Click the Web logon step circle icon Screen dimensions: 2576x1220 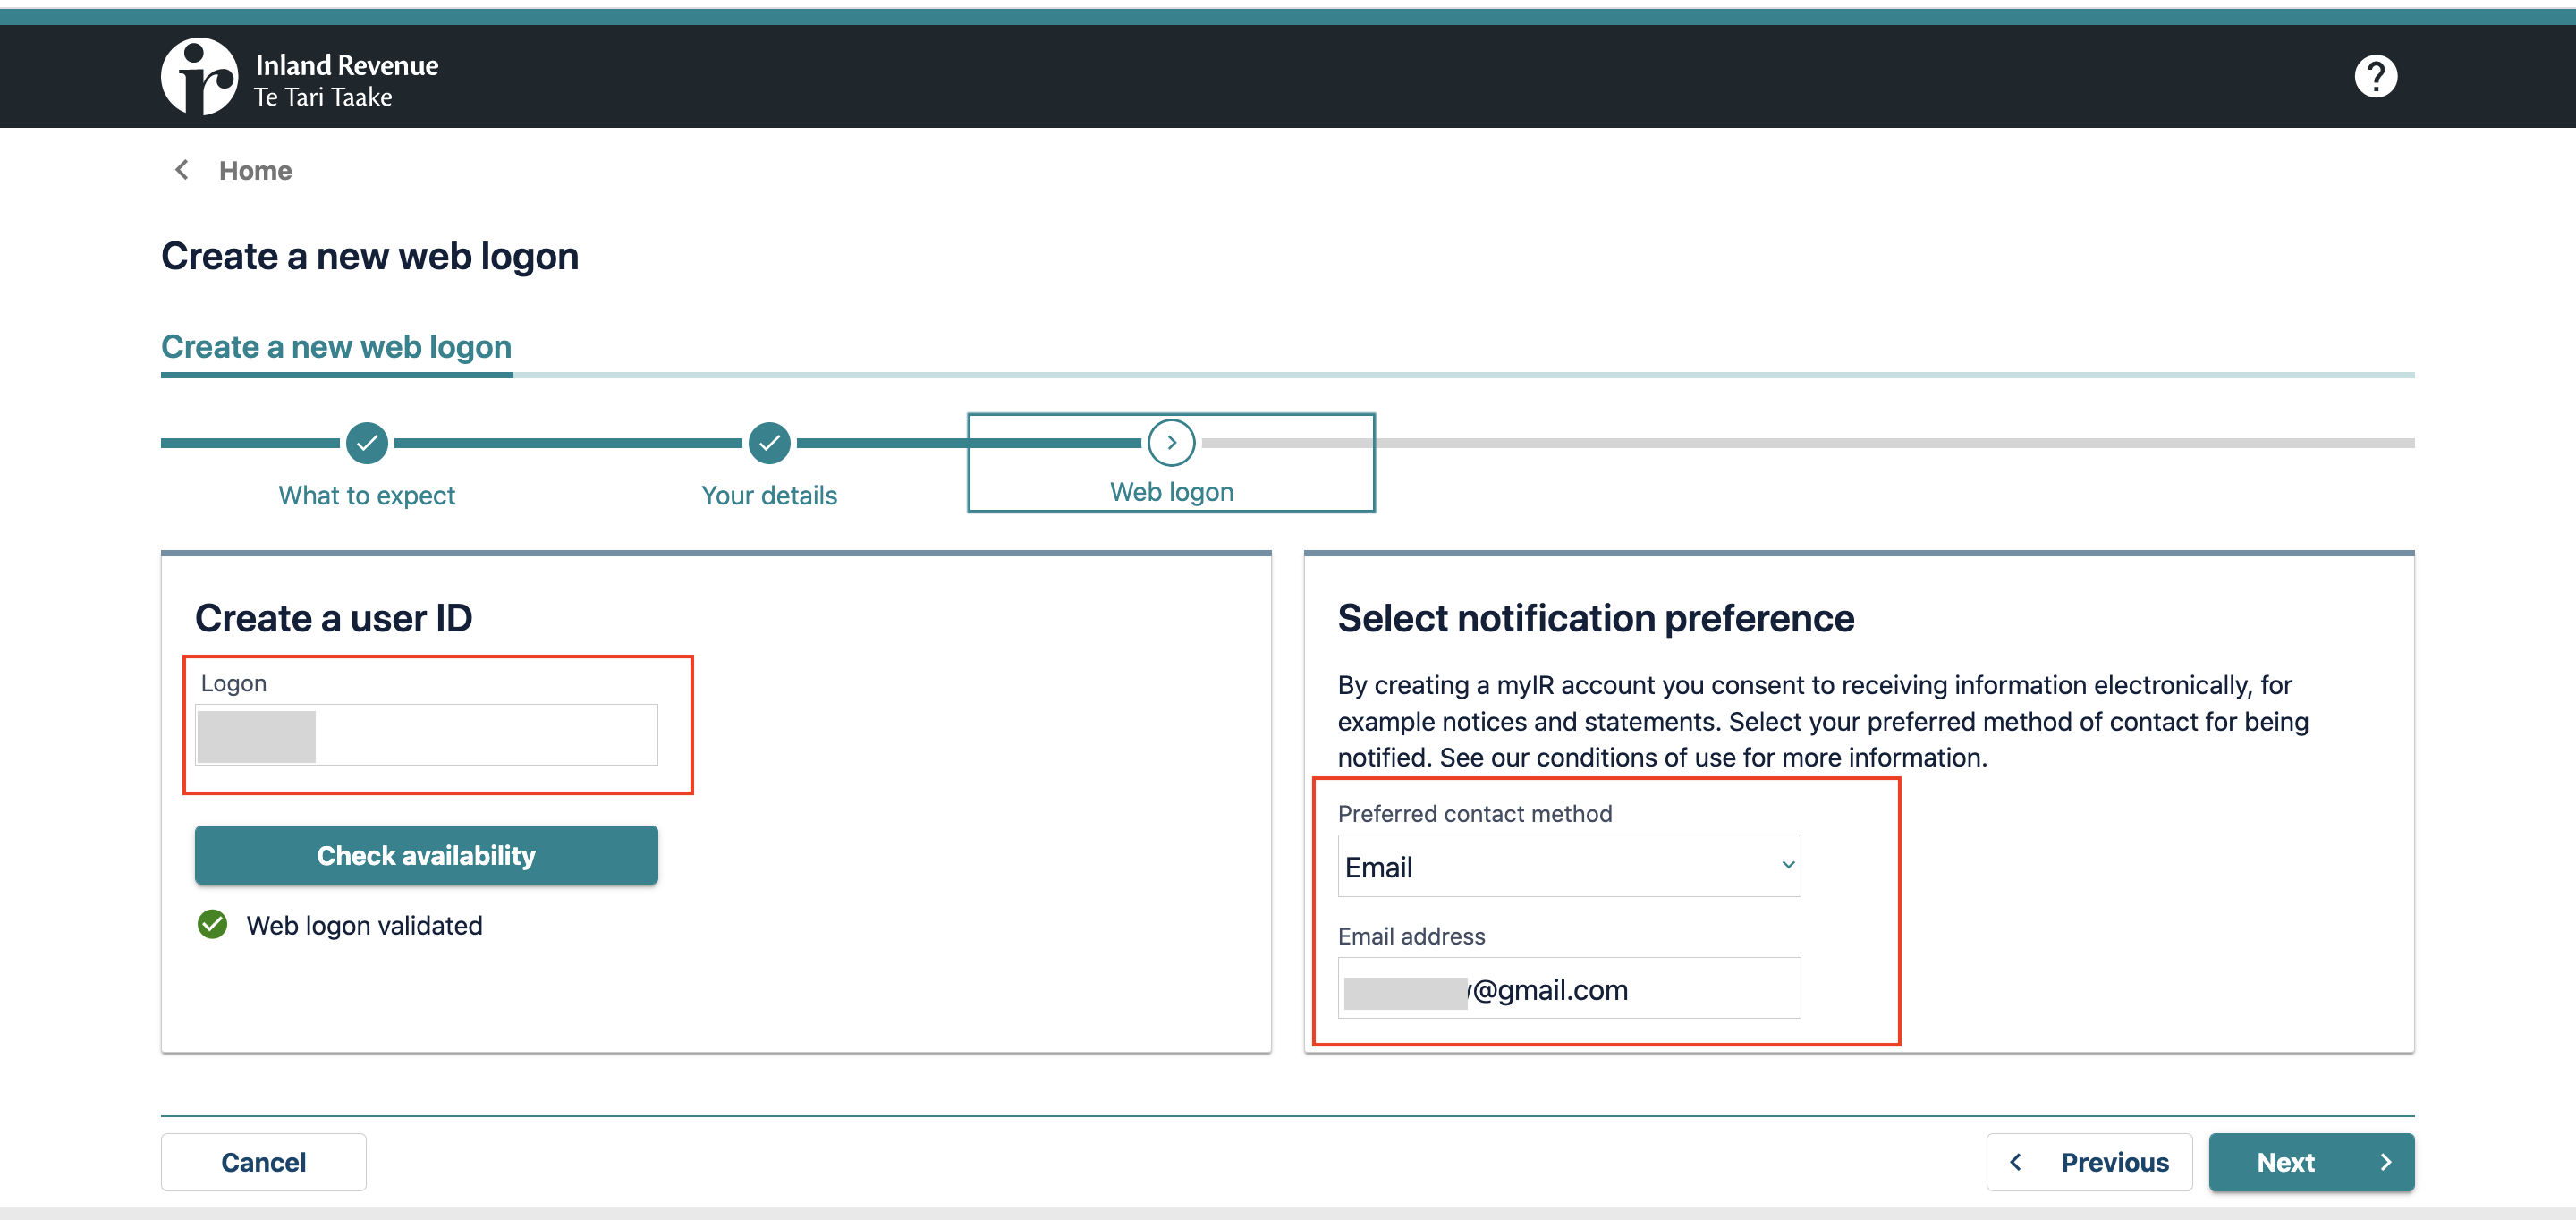coord(1171,443)
